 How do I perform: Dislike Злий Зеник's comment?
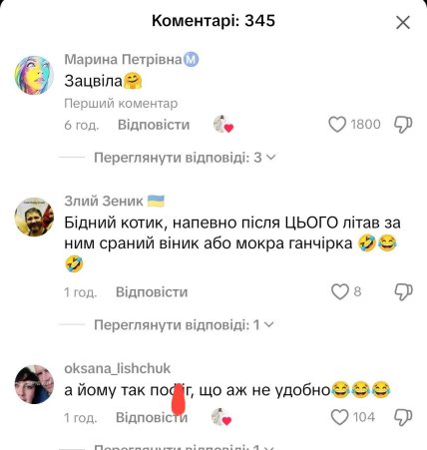pyautogui.click(x=403, y=292)
